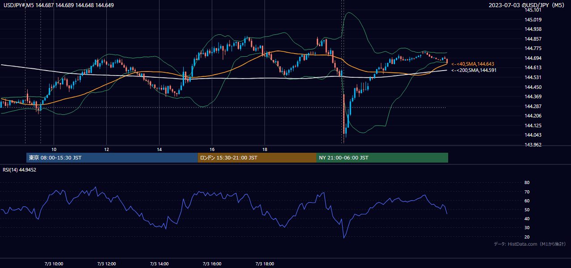The image size is (571, 268).
Task: Click price axis label 144.287
Action: pyautogui.click(x=533, y=106)
